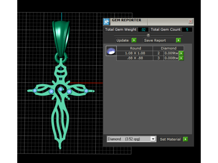Click green arrow beside Set Material
This screenshot has width=218, height=163.
(x=185, y=139)
